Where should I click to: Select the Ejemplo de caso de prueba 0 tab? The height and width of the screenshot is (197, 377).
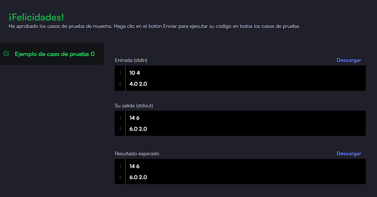click(52, 54)
